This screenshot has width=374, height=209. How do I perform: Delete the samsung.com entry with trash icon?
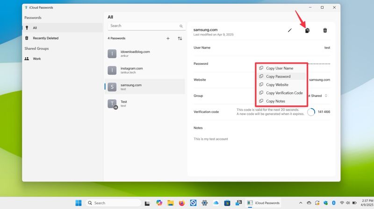click(325, 30)
